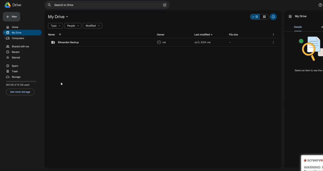Open Computers in the sidebar
This screenshot has width=323, height=171.
pyautogui.click(x=18, y=38)
